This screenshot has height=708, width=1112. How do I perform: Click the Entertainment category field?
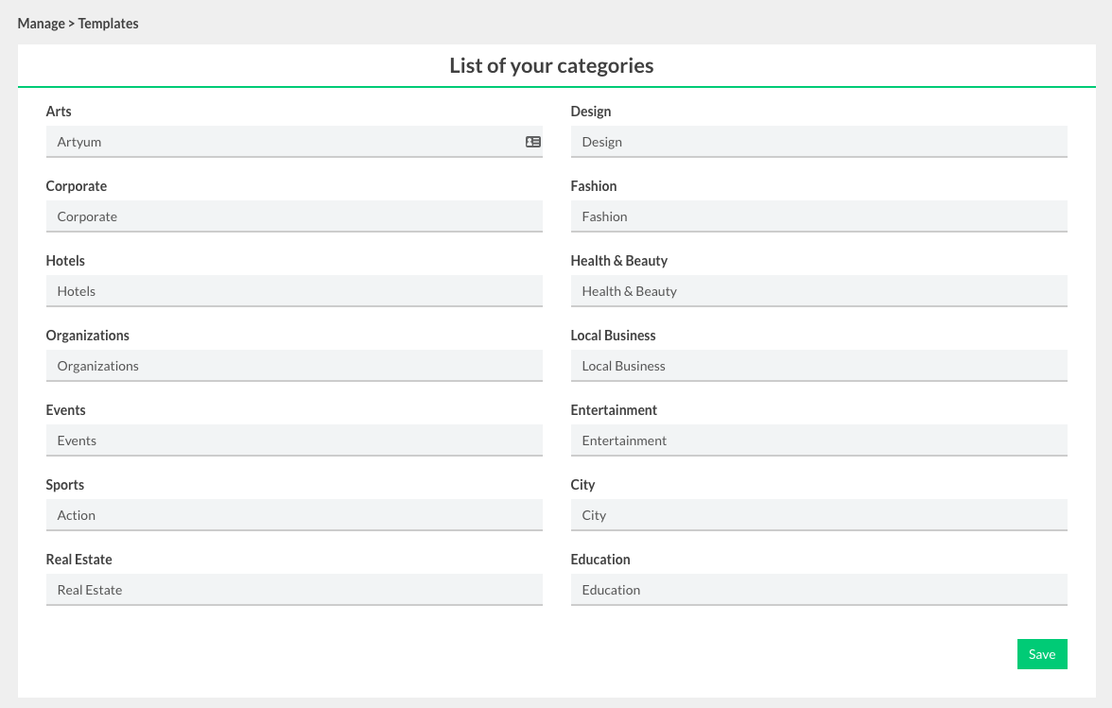[818, 440]
